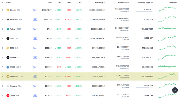Open the Ethereum name link
179x100 pixels.
[14, 19]
